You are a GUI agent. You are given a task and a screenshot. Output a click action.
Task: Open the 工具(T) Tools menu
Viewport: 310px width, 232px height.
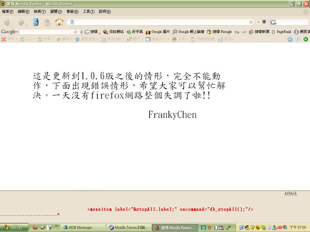[89, 11]
